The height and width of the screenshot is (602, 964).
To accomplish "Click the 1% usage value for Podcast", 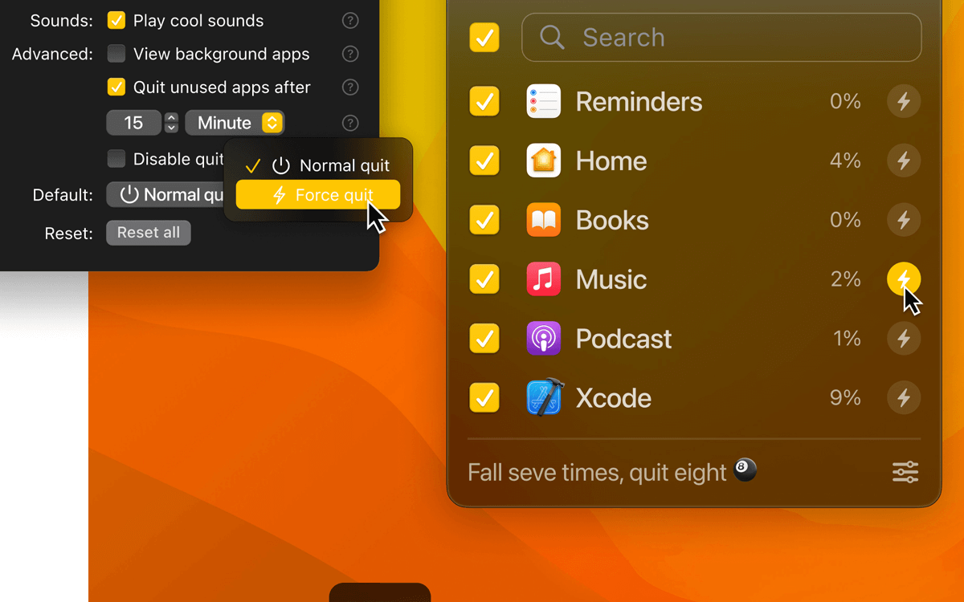I will (847, 339).
